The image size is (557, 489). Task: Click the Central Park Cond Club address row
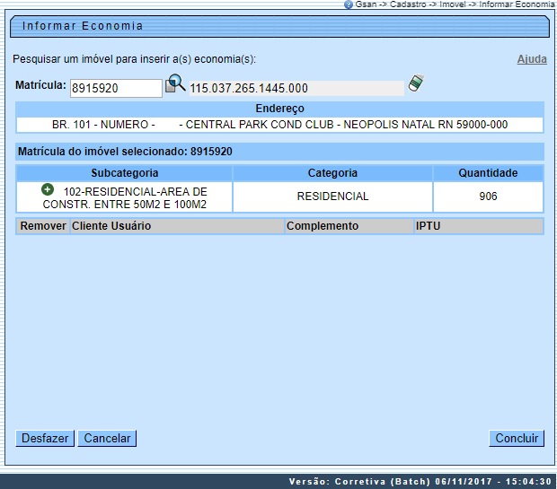coord(279,125)
